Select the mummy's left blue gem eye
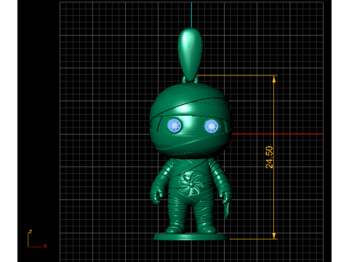 click(x=174, y=126)
